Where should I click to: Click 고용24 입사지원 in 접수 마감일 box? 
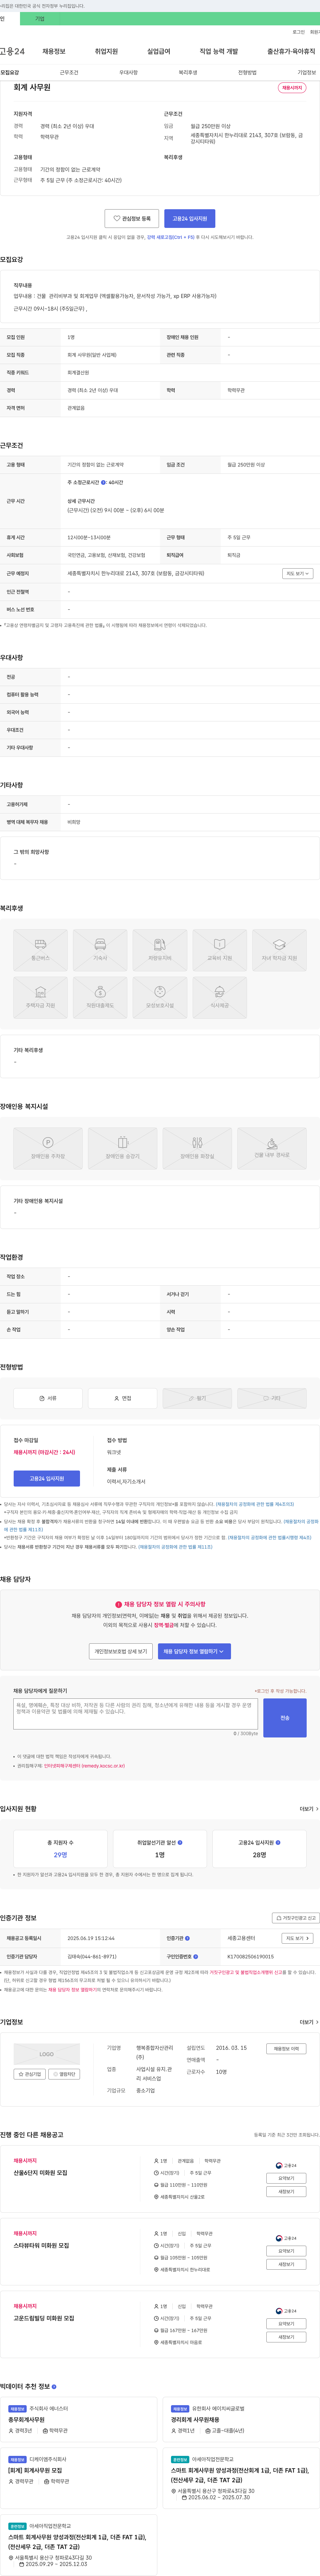click(x=47, y=1478)
